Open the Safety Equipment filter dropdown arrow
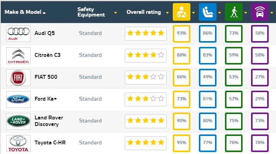Screen dimensions: 276x154 coord(116,12)
